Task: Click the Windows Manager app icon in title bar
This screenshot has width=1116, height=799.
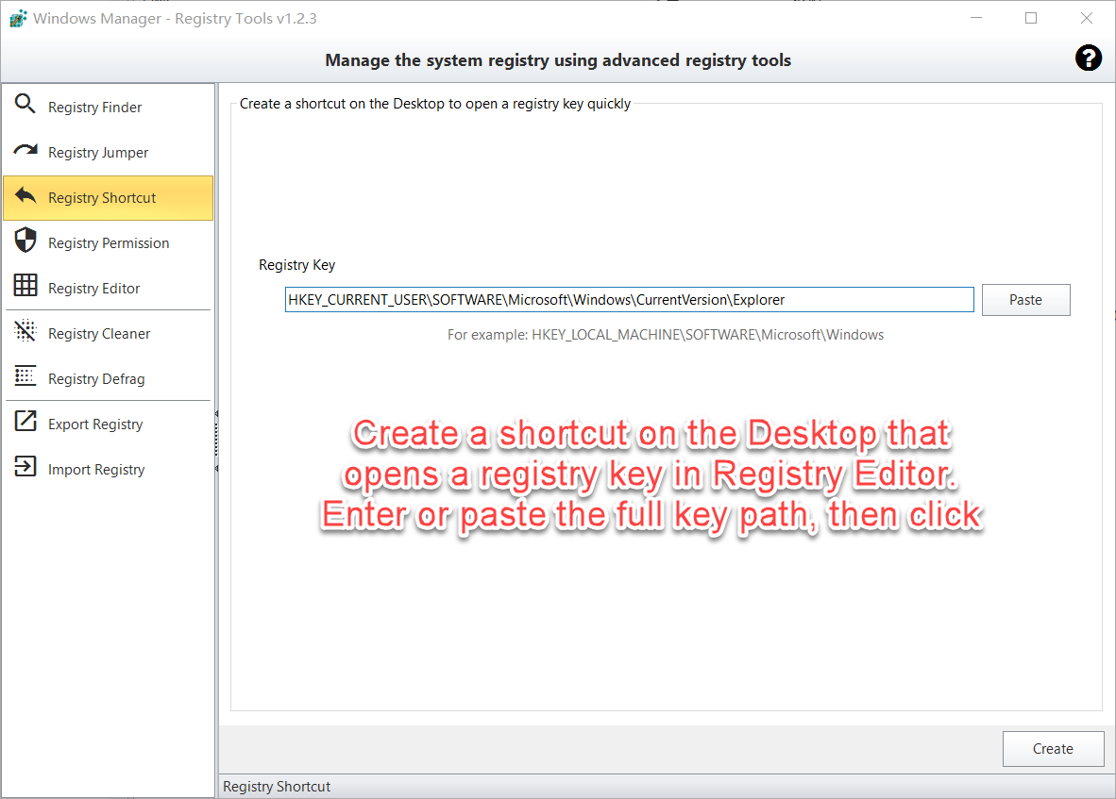Action: click(18, 19)
